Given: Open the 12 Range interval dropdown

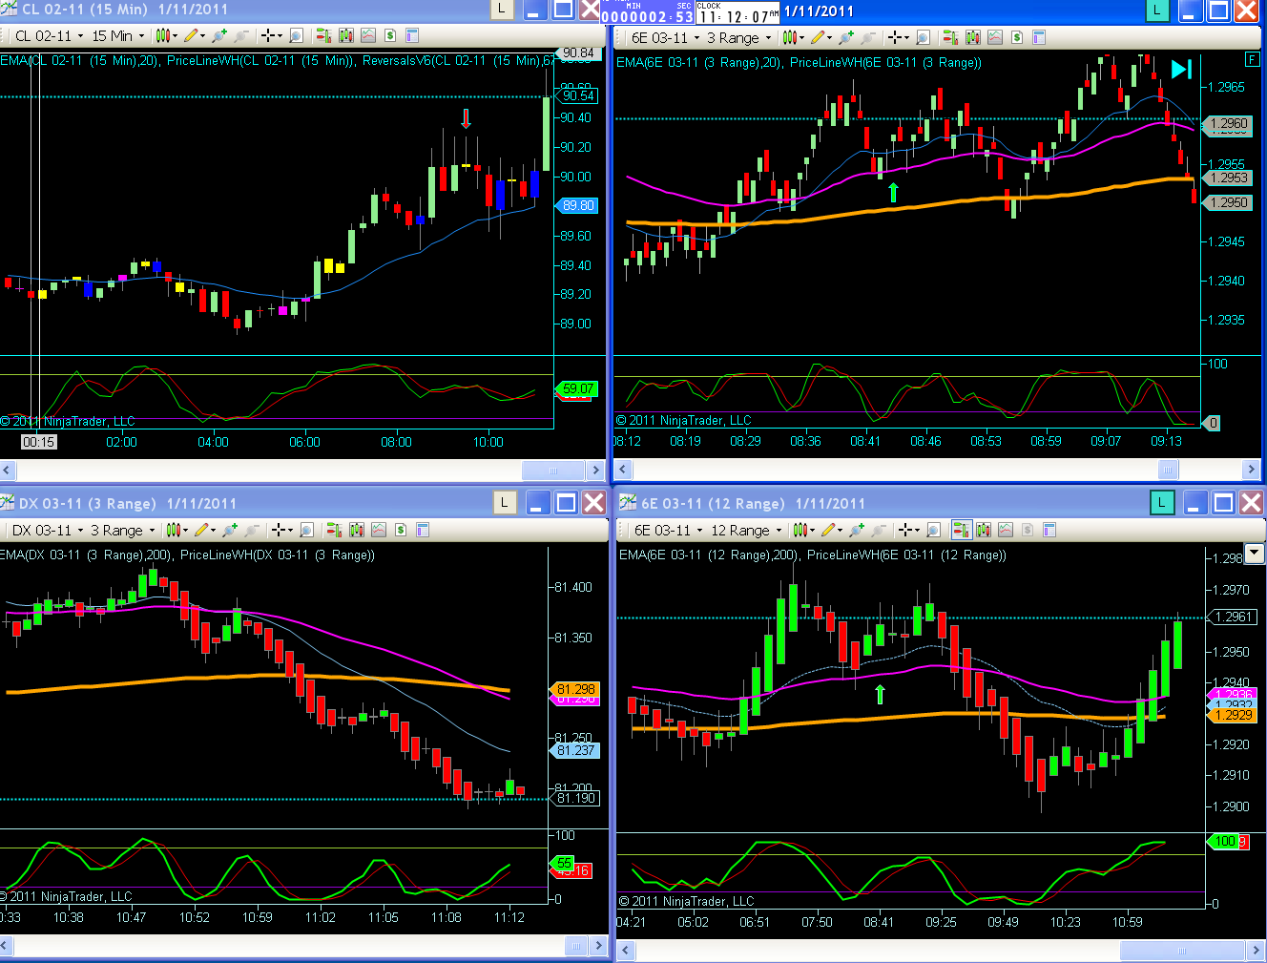Looking at the screenshot, I should [746, 531].
